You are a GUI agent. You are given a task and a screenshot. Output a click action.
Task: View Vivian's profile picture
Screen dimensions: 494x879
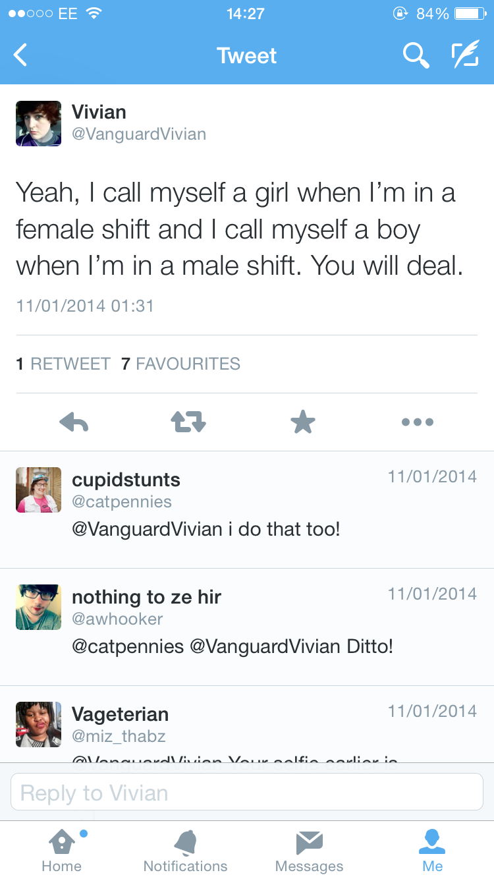[x=38, y=123]
